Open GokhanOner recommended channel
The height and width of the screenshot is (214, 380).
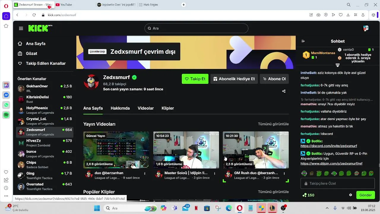click(45, 88)
